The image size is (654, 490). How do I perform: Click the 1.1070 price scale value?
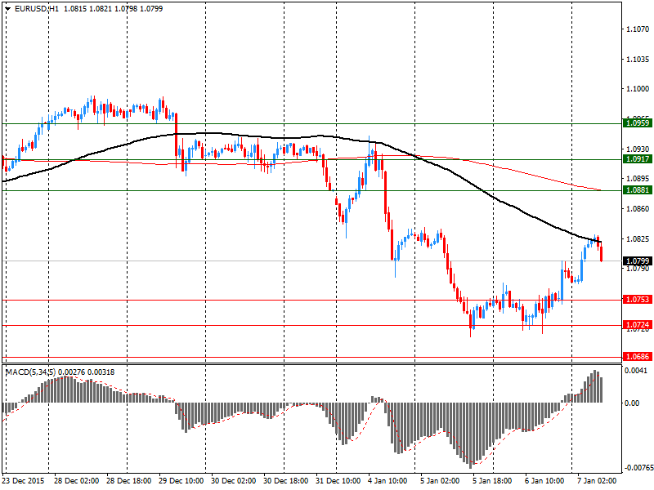coord(638,29)
